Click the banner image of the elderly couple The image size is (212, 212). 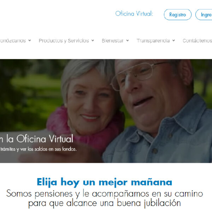click(x=106, y=111)
